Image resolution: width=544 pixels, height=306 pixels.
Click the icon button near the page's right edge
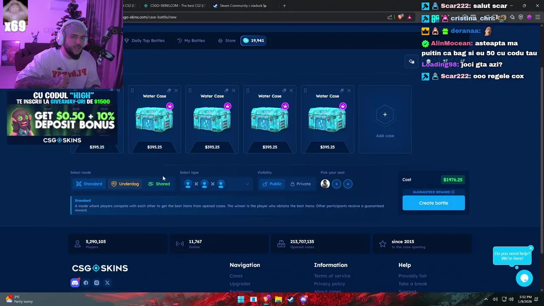click(411, 62)
